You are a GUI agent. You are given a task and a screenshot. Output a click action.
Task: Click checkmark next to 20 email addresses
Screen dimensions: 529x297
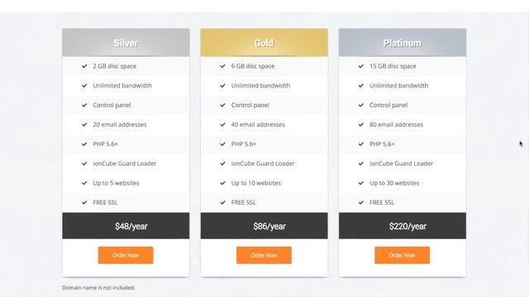(84, 125)
